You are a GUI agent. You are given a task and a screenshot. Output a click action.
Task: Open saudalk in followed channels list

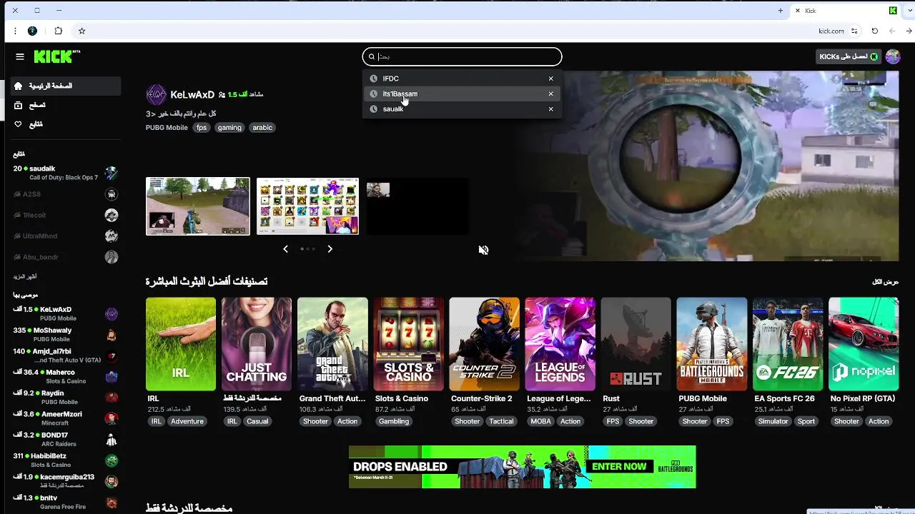pyautogui.click(x=66, y=173)
